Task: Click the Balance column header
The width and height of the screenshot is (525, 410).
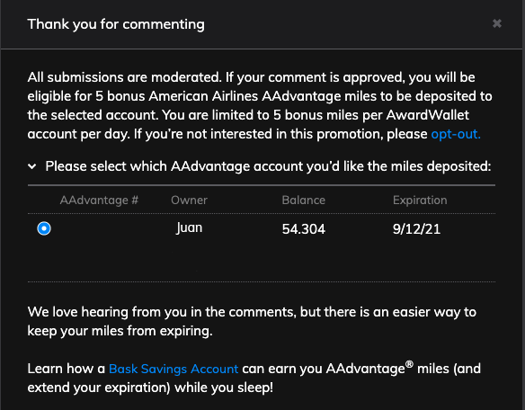Action: pos(303,200)
